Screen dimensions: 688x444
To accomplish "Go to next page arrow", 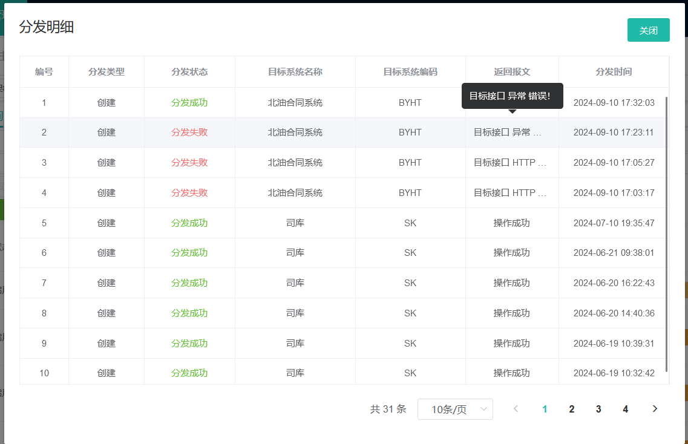I will point(655,409).
